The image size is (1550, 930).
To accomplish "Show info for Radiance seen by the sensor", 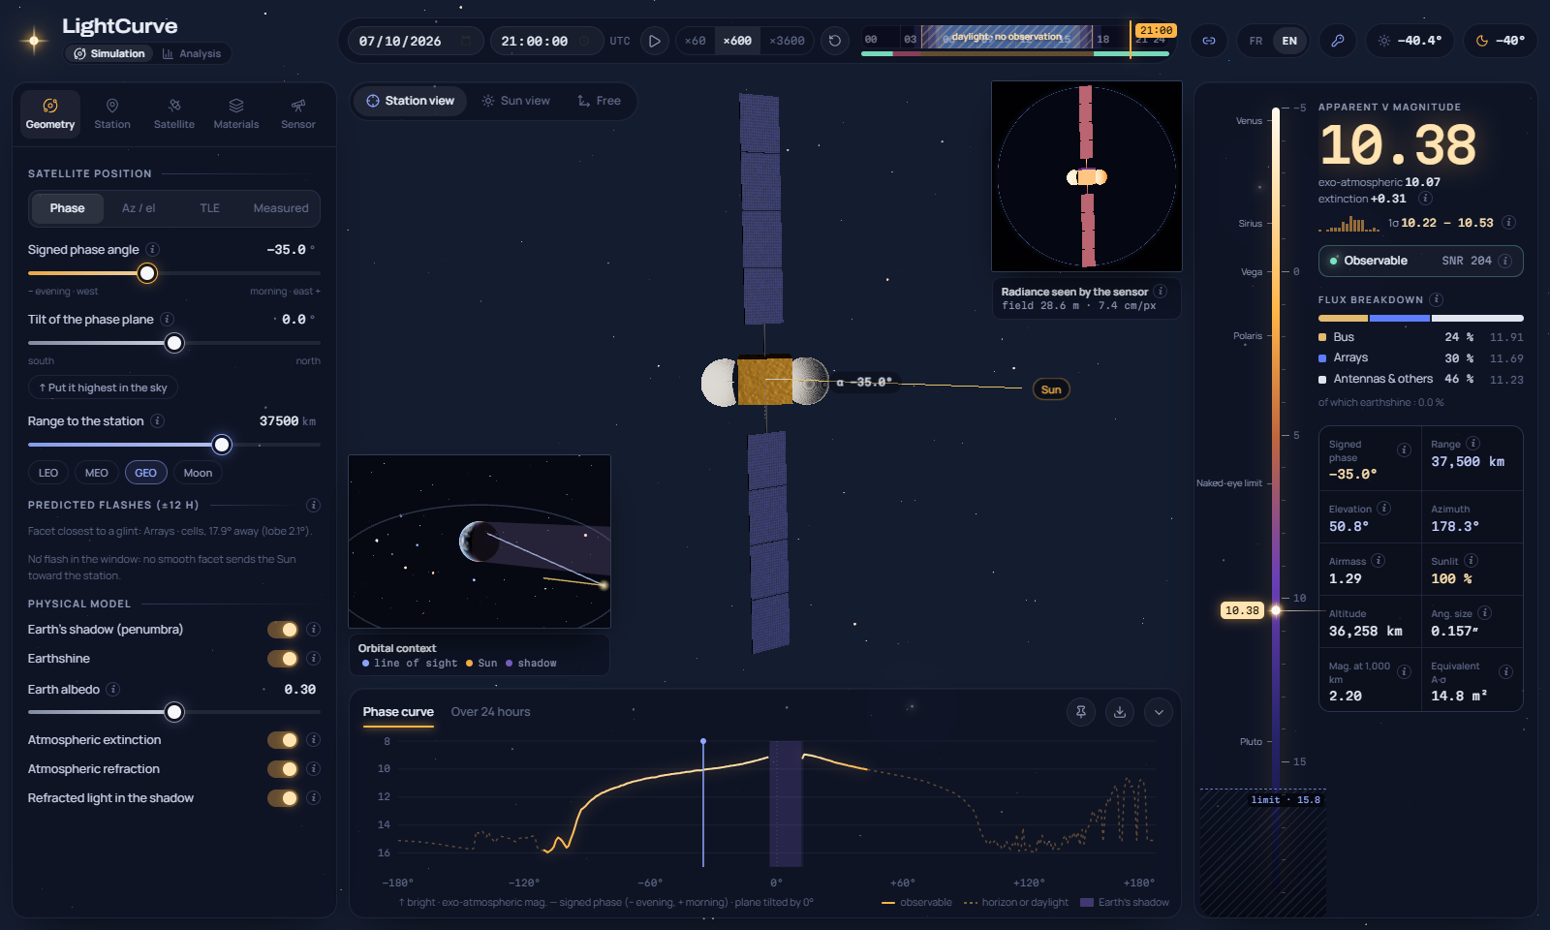I will (x=1161, y=292).
